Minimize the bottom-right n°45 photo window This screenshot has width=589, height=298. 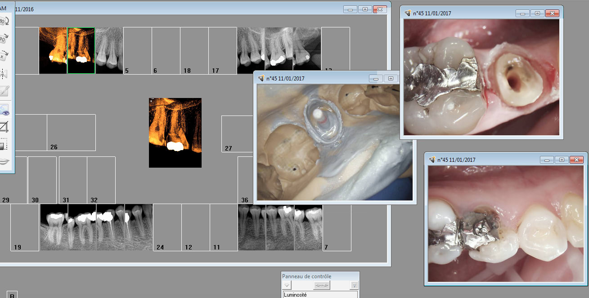click(x=547, y=160)
